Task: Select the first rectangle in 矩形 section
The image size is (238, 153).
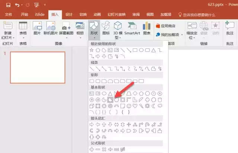Action: tap(92, 81)
